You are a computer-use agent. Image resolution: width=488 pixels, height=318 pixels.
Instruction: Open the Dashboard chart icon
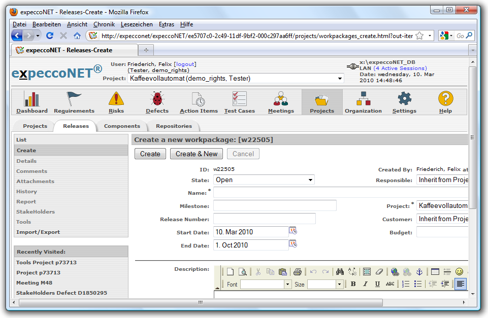(x=31, y=99)
